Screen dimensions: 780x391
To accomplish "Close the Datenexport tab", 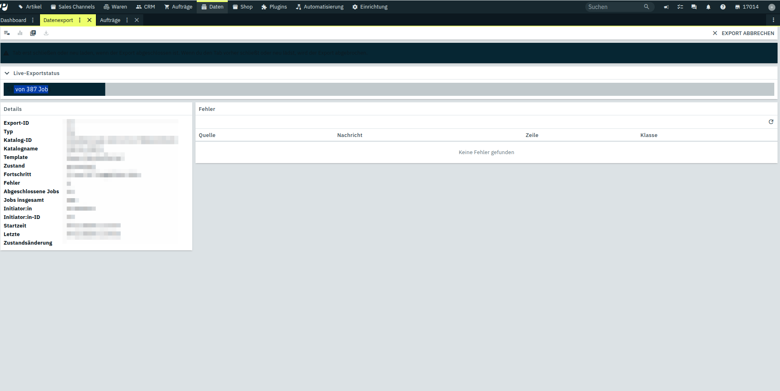I will 89,20.
